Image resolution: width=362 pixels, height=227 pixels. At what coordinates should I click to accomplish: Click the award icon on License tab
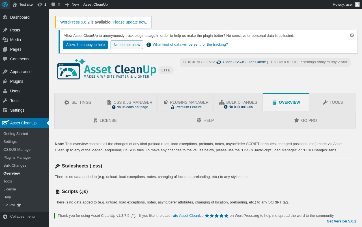coord(95,120)
